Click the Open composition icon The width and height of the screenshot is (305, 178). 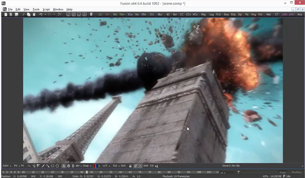coord(11,14)
